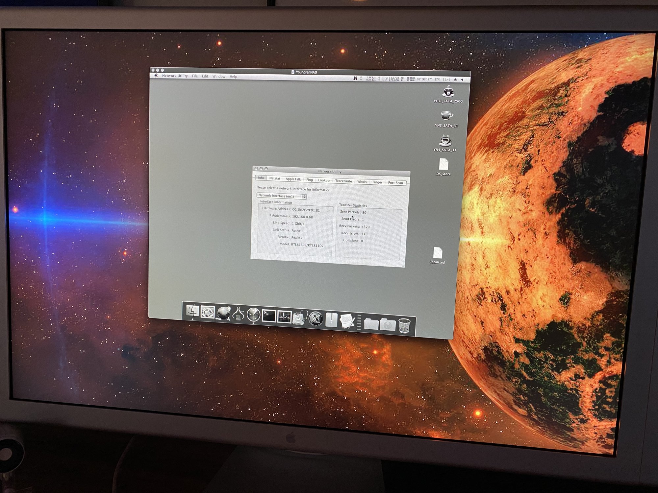The width and height of the screenshot is (658, 493).
Task: Open the Trash in the Dock
Action: [404, 326]
